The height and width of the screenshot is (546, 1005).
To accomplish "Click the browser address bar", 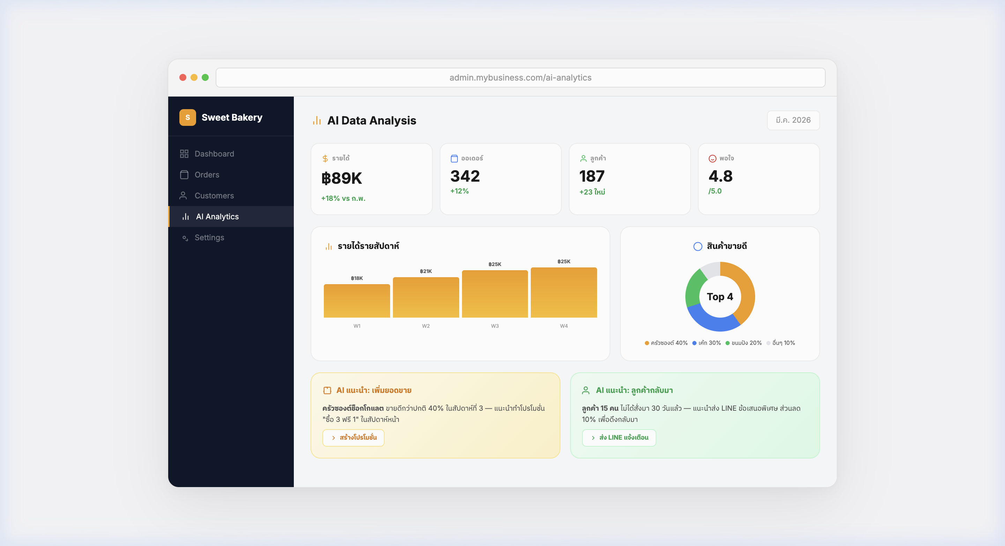I will coord(520,77).
